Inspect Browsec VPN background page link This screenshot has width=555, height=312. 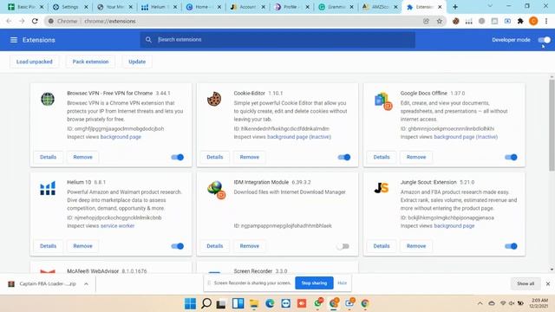tap(121, 137)
